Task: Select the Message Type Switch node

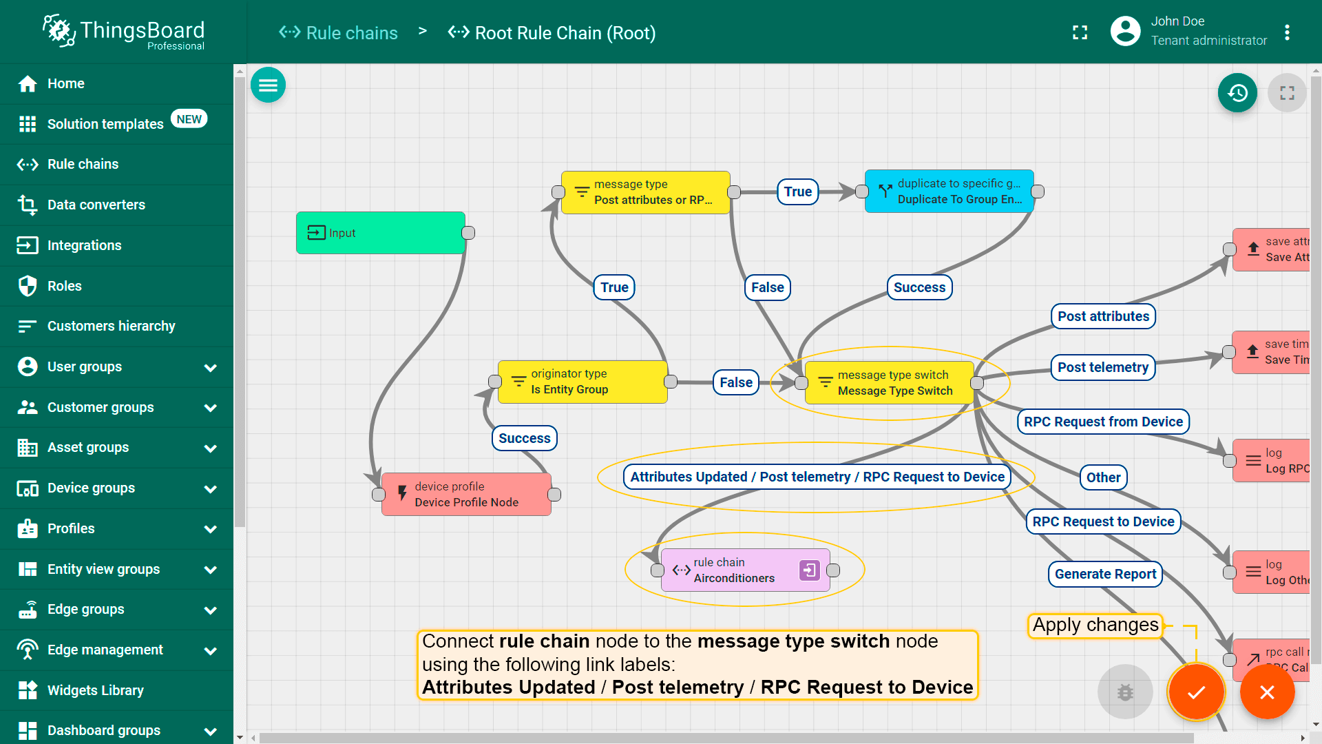Action: click(889, 382)
